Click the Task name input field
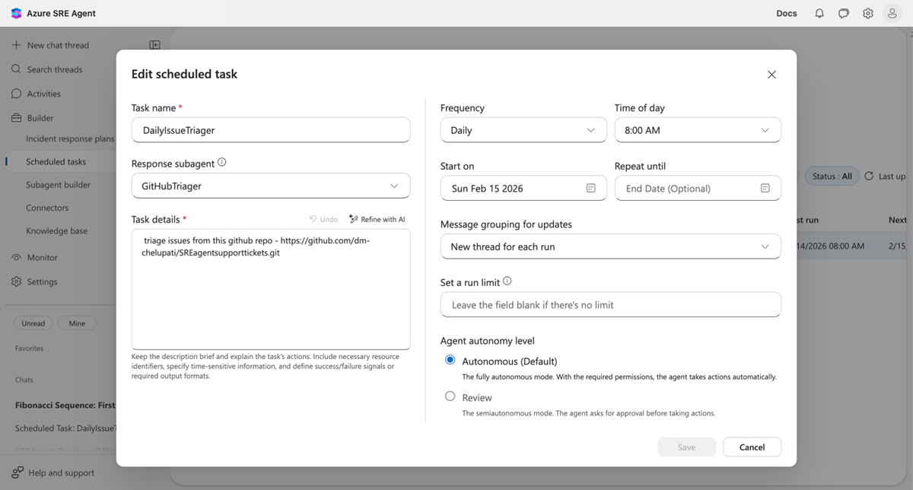913x490 pixels. 271,130
